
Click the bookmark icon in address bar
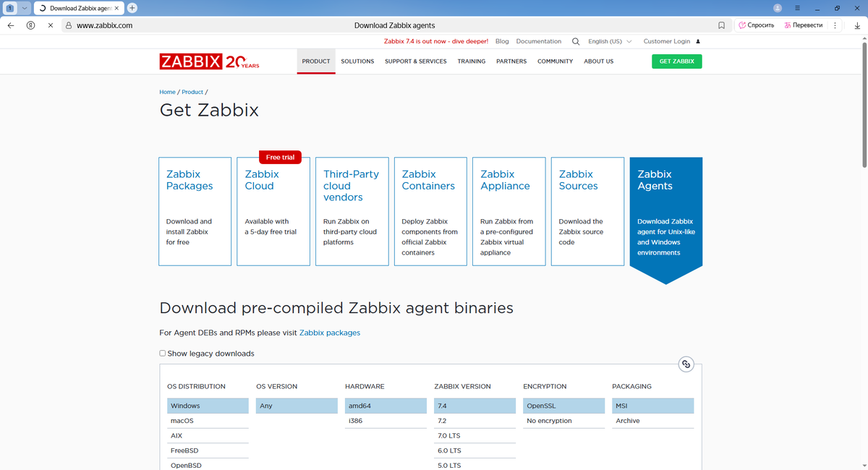pyautogui.click(x=721, y=25)
